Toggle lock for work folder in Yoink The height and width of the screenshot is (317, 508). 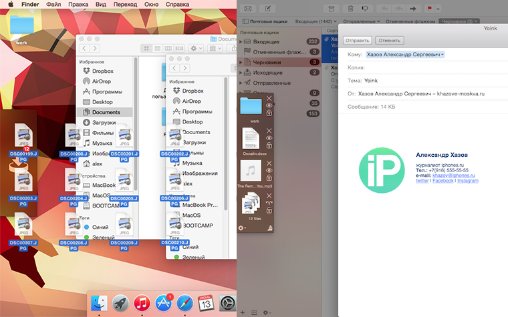coord(269,113)
